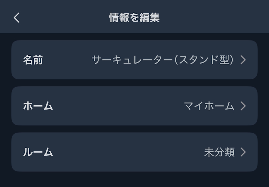Click the dark background below ルーム card
The height and width of the screenshot is (187, 269).
[134, 179]
